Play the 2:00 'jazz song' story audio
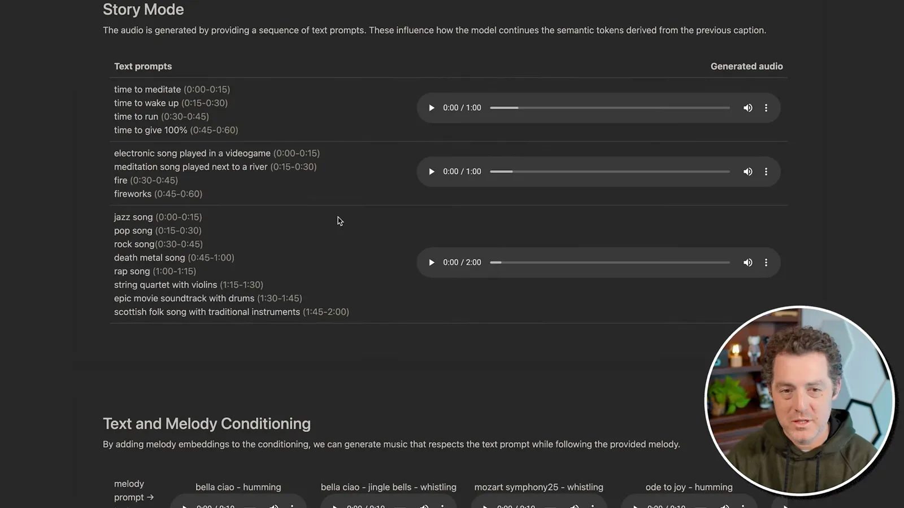904x508 pixels. tap(432, 262)
